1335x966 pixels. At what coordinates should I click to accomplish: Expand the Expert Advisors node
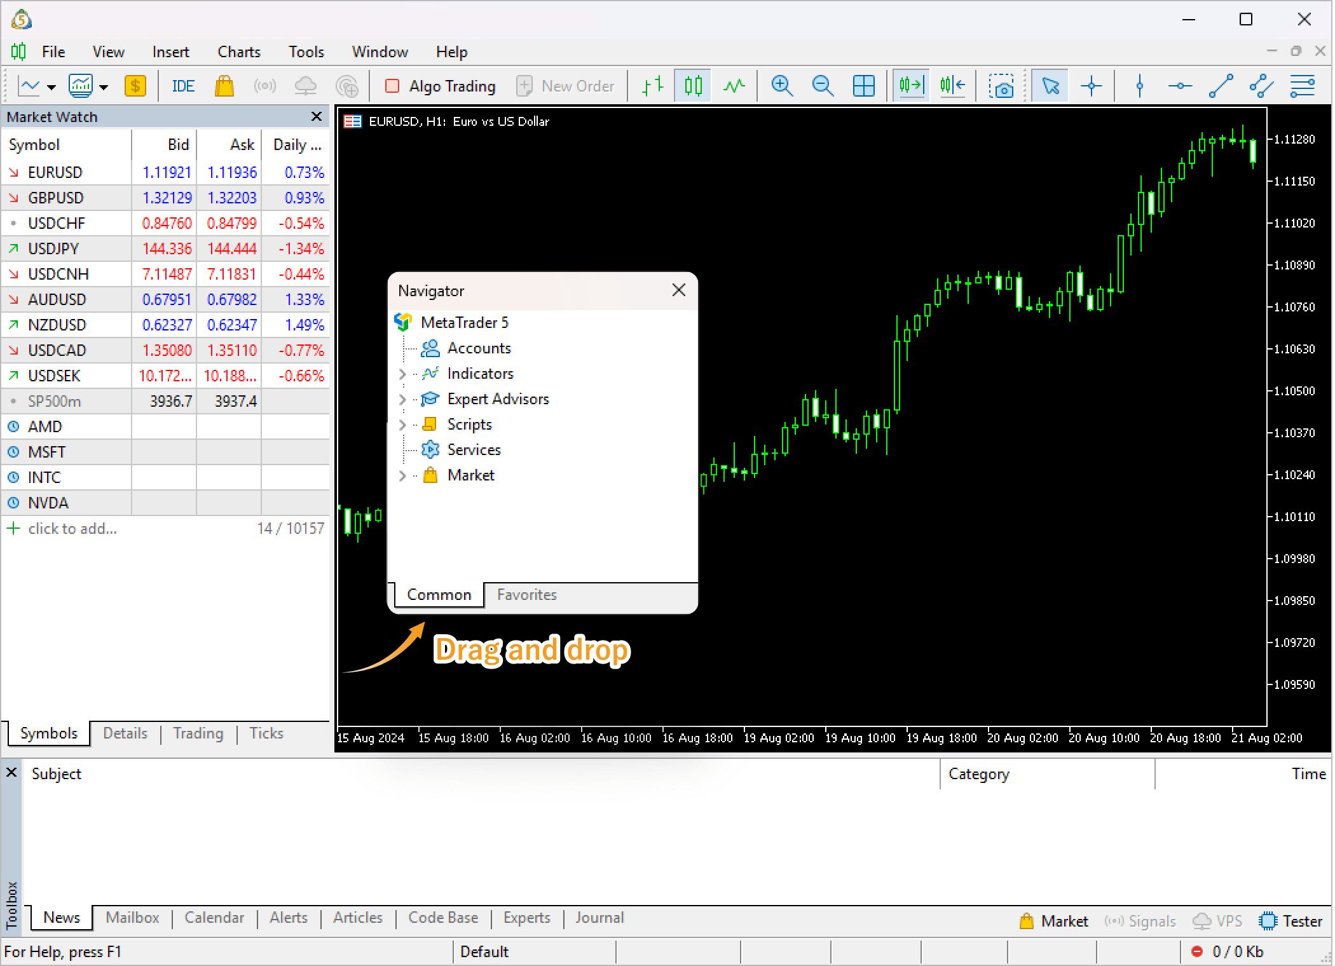(x=402, y=400)
